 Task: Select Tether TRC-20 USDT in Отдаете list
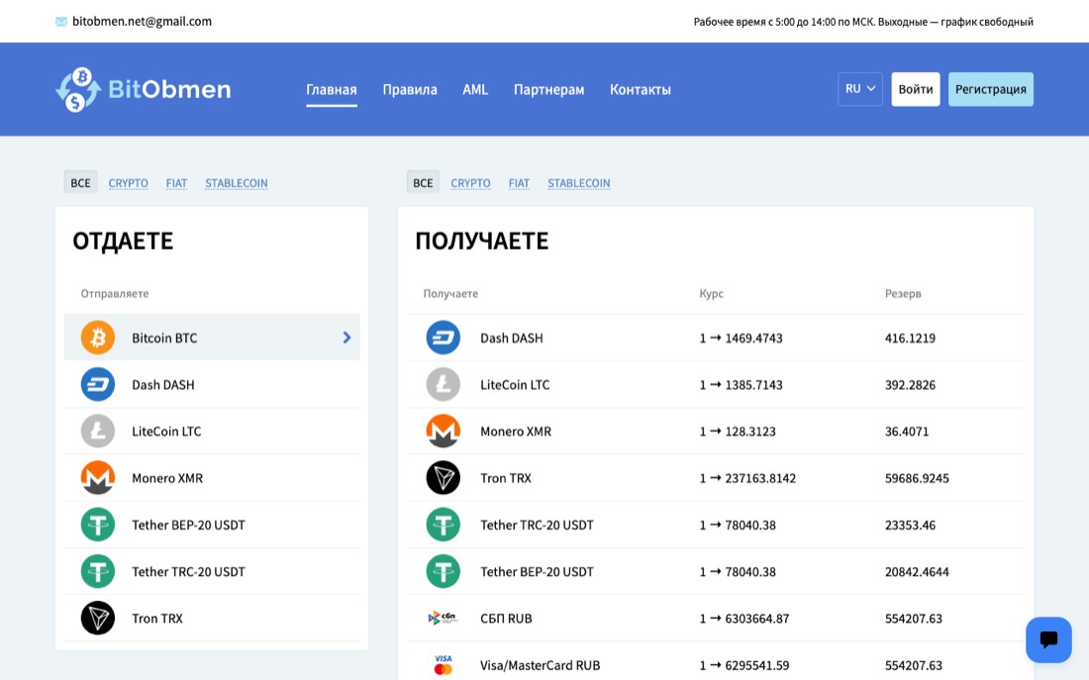(x=212, y=571)
